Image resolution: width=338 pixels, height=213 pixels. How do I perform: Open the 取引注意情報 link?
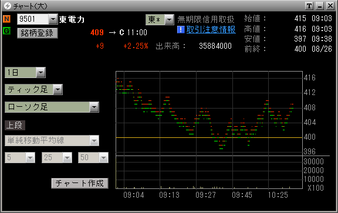click(211, 29)
